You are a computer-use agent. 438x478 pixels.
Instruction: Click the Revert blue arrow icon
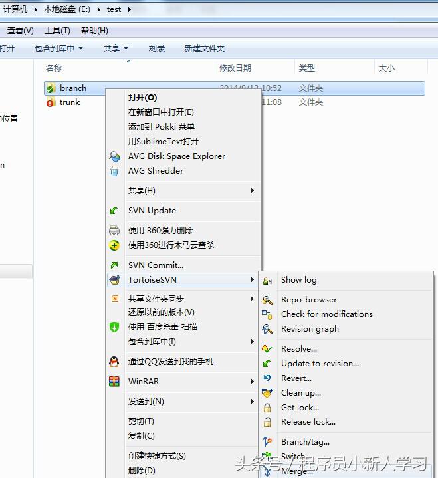[267, 378]
